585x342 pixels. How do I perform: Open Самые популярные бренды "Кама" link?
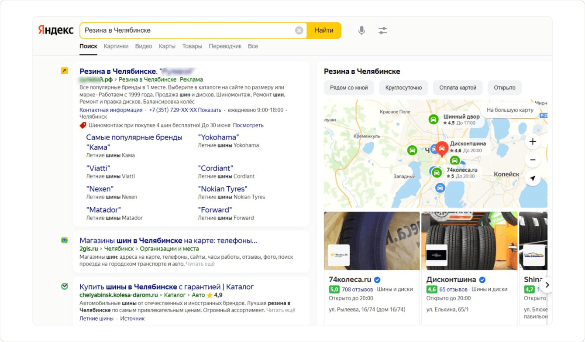pyautogui.click(x=134, y=142)
